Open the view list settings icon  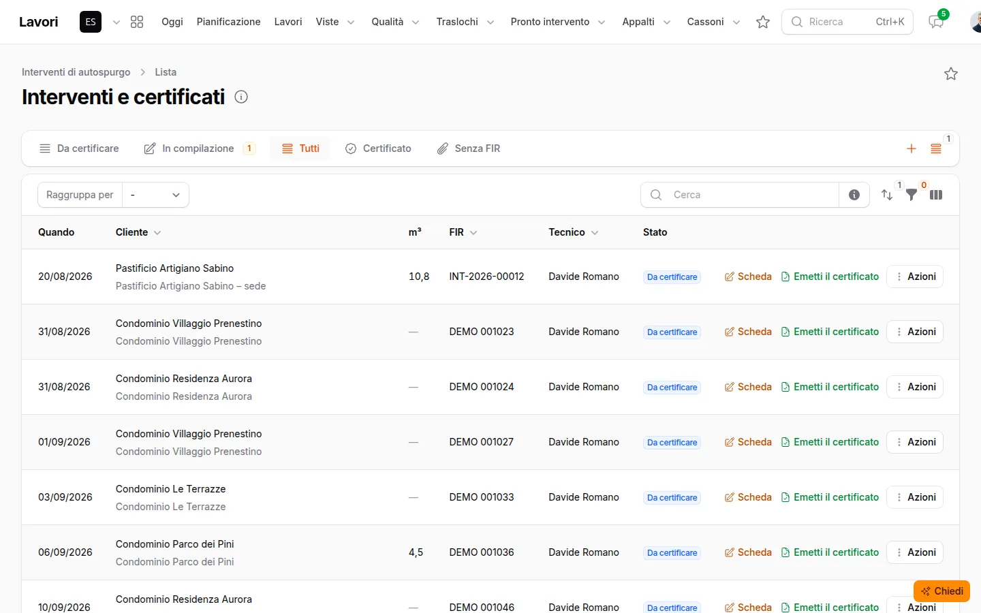(x=936, y=148)
